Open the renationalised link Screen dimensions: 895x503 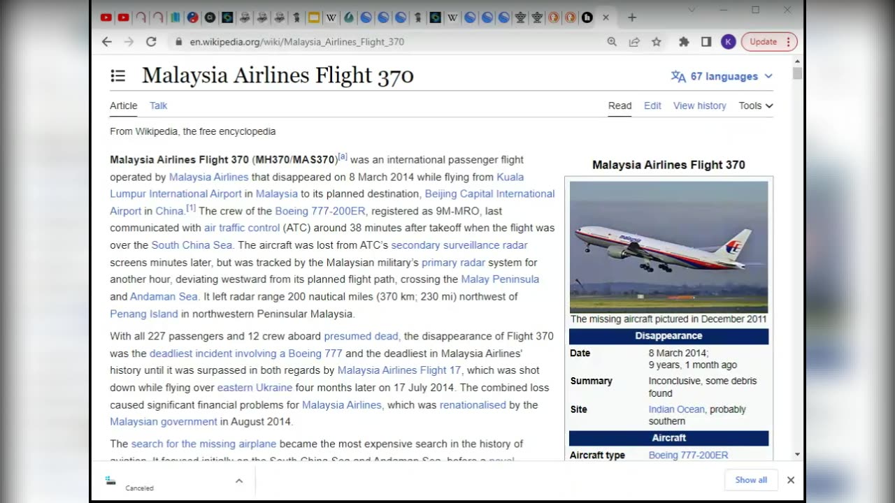(473, 404)
